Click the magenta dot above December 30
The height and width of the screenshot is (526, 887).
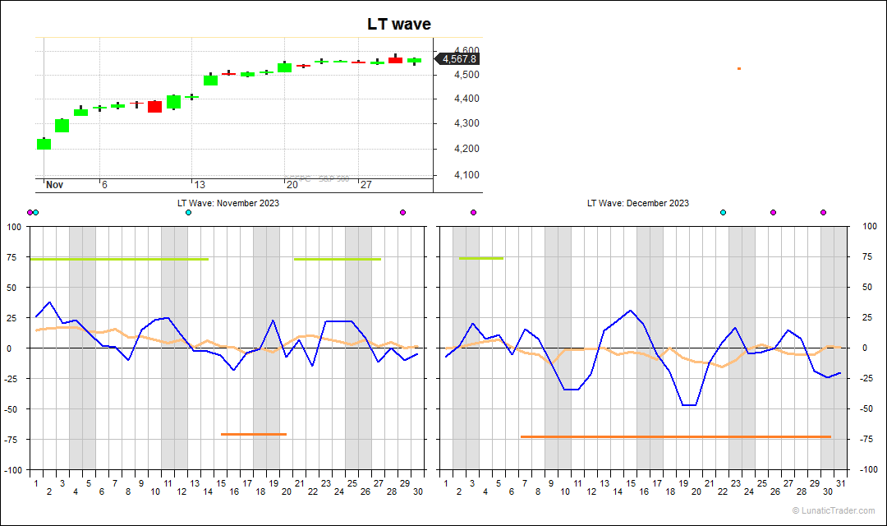[x=823, y=213]
